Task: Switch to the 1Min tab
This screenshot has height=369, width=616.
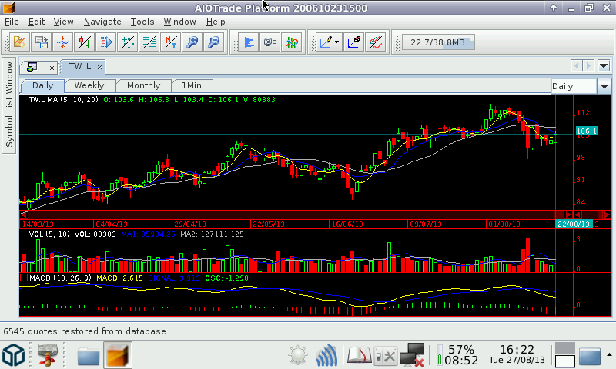Action: tap(192, 85)
